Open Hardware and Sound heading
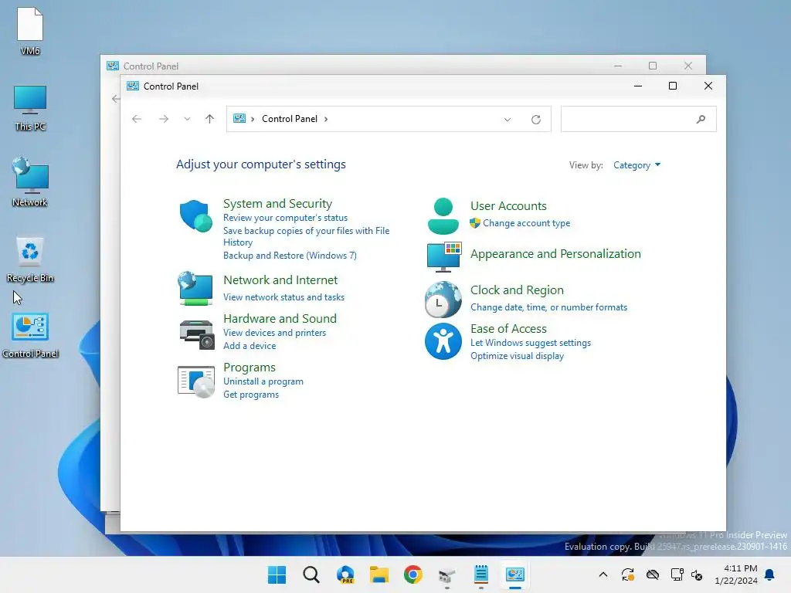Screen dimensions: 791x593 click(280, 319)
